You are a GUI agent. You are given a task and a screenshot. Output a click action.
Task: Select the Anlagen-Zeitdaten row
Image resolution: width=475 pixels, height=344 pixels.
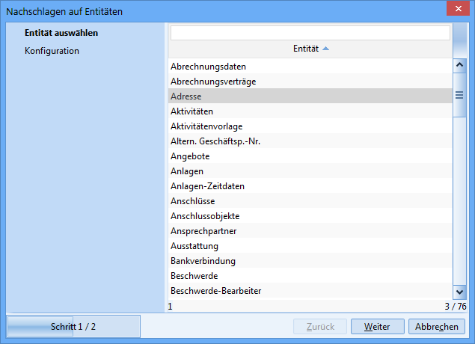(x=207, y=186)
